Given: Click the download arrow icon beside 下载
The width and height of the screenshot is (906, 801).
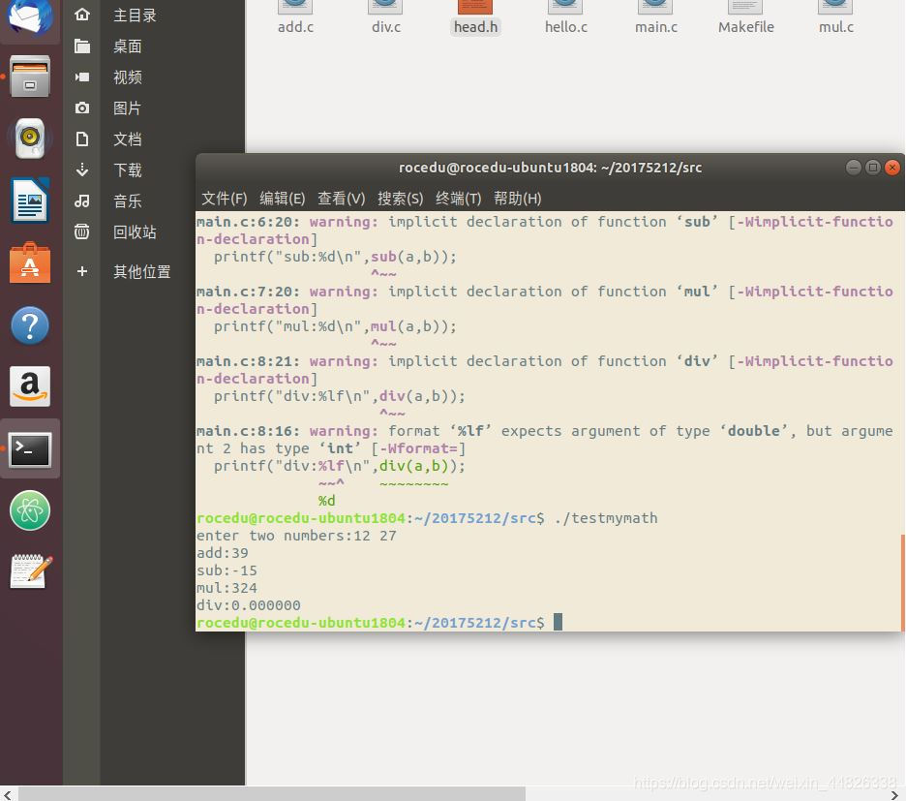Looking at the screenshot, I should pos(82,169).
